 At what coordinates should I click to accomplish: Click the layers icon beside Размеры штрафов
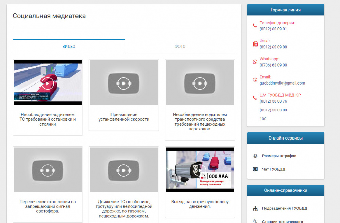coord(255,156)
